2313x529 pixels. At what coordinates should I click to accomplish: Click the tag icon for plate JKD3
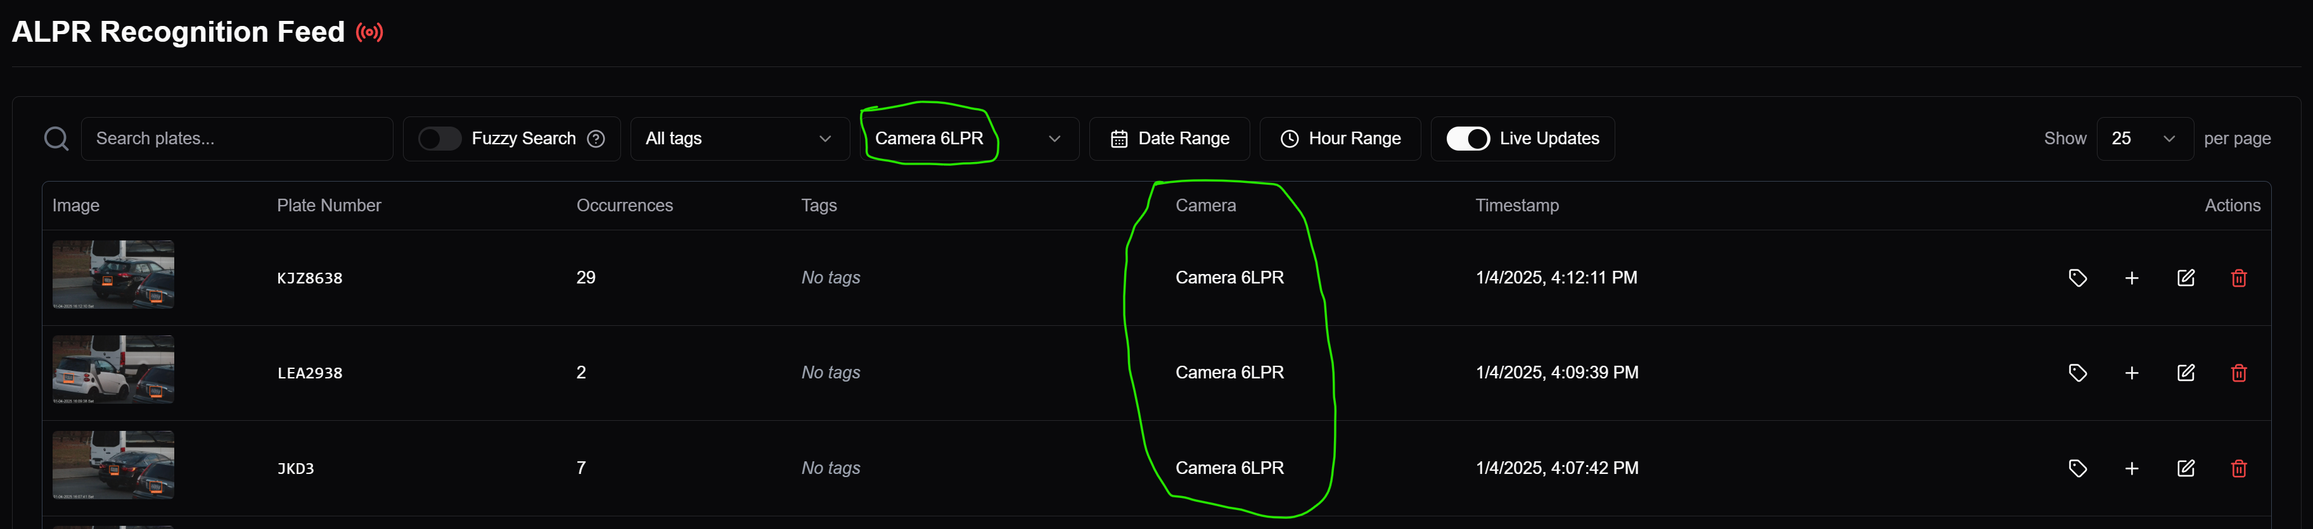tap(2077, 468)
